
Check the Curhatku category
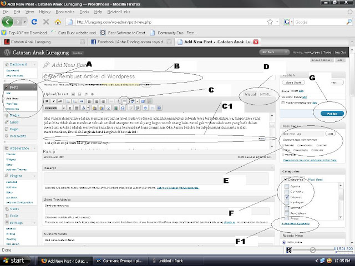pyautogui.click(x=287, y=192)
